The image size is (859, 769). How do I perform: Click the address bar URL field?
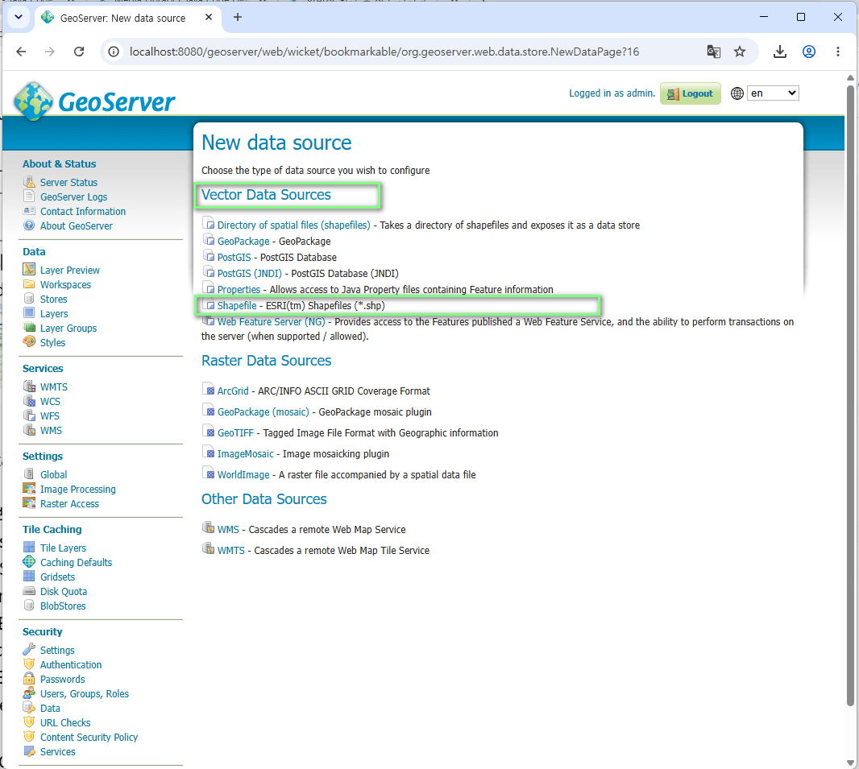[384, 52]
